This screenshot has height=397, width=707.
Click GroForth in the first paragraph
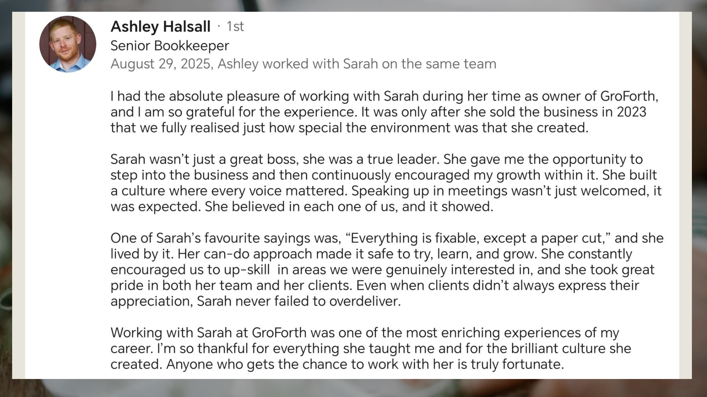(628, 96)
